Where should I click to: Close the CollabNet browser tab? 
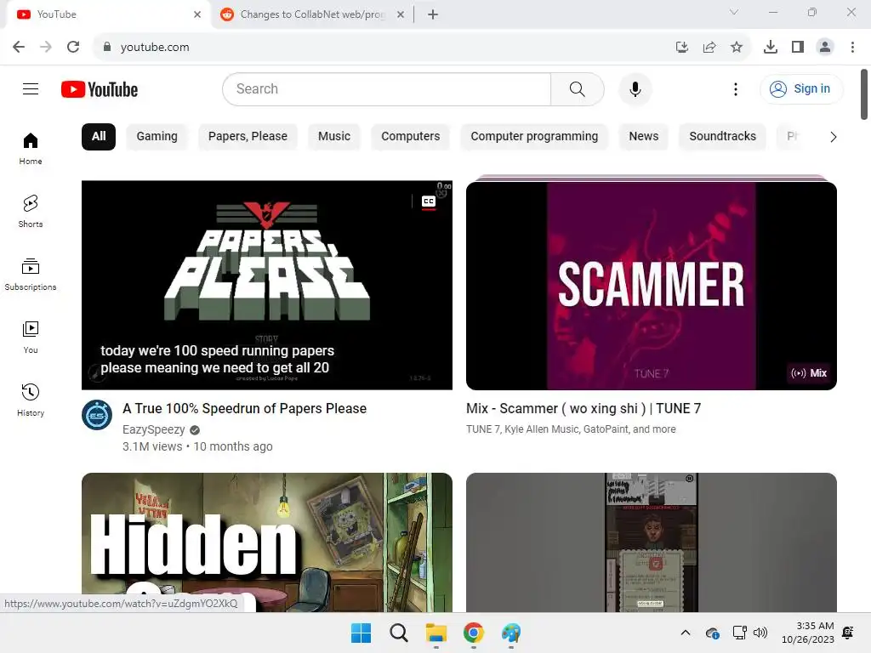(x=401, y=14)
